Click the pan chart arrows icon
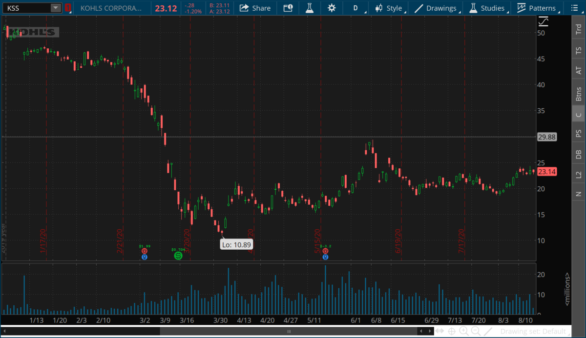This screenshot has width=586, height=338. (x=440, y=332)
